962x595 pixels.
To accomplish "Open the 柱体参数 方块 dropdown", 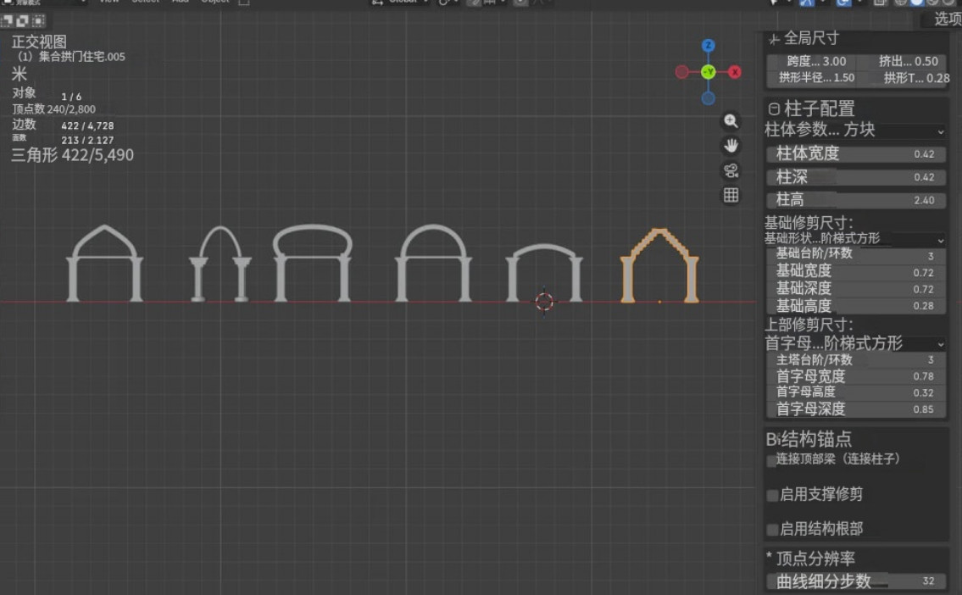I will point(854,130).
